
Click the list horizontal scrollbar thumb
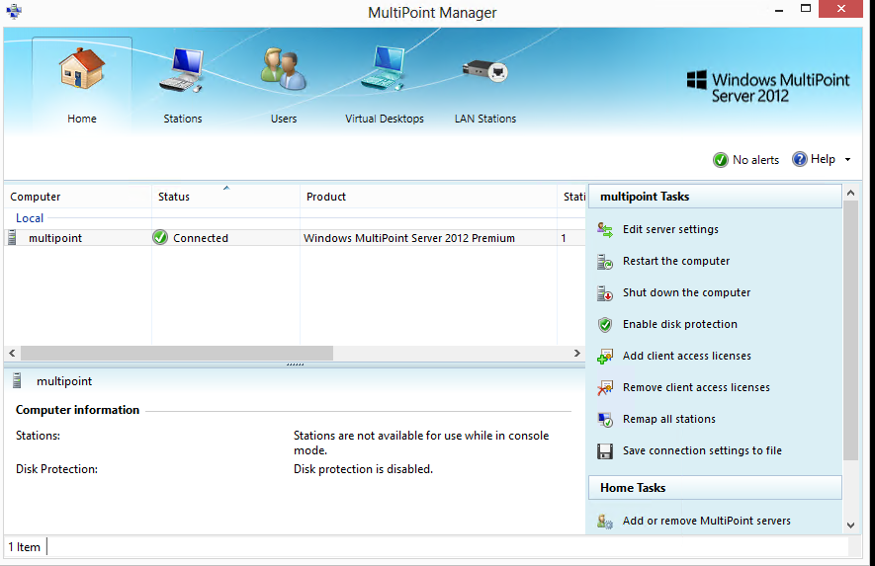coord(177,353)
